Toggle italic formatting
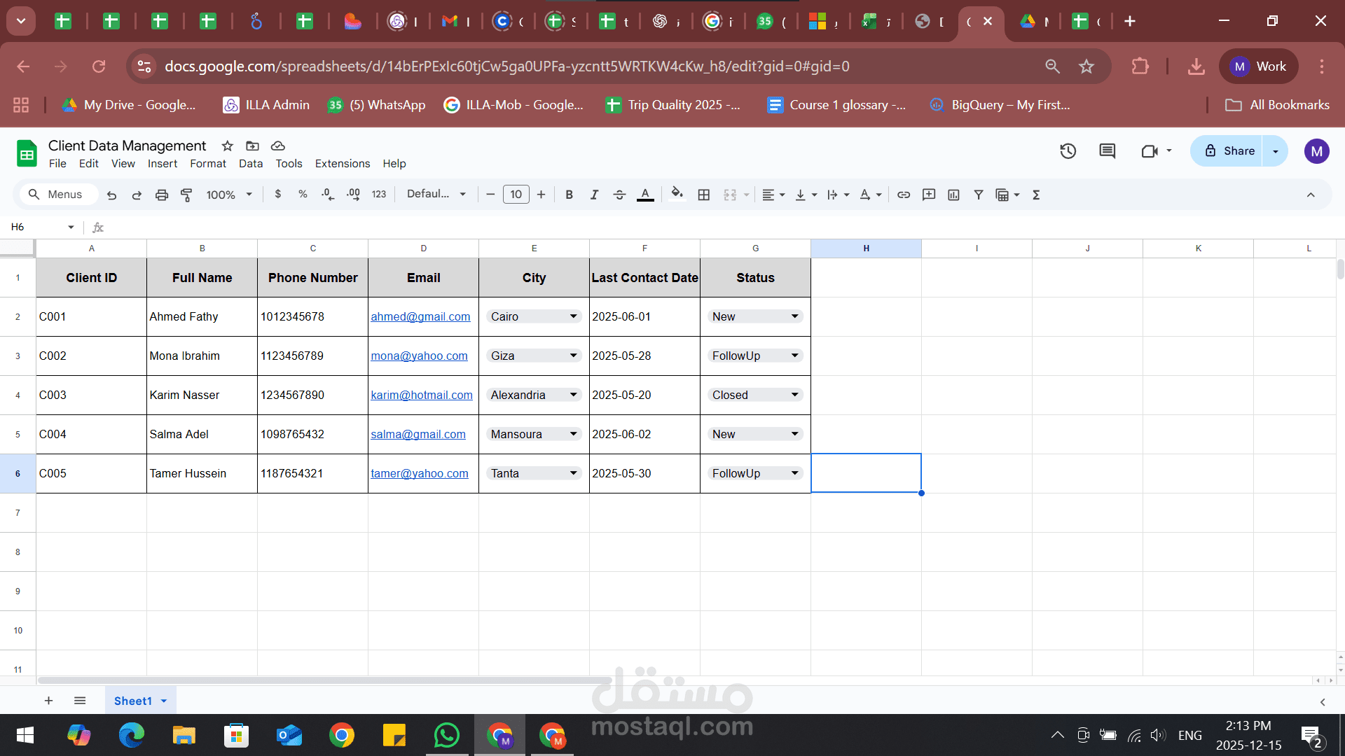Screen dimensions: 1345x756 [594, 195]
